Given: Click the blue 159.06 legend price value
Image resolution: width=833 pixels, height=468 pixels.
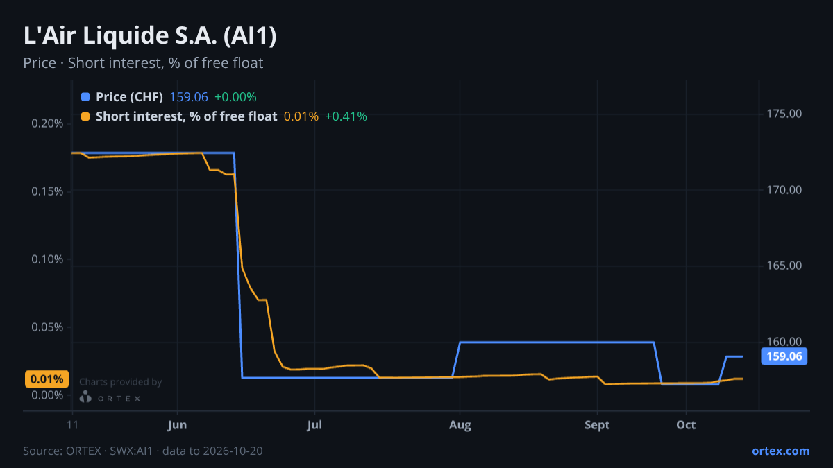Looking at the screenshot, I should pyautogui.click(x=189, y=97).
